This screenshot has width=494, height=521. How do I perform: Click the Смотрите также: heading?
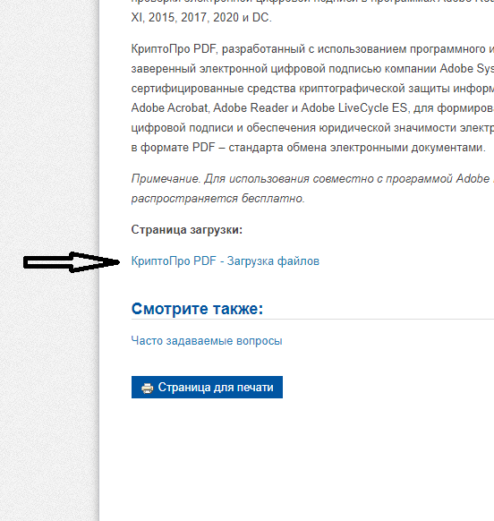click(197, 309)
